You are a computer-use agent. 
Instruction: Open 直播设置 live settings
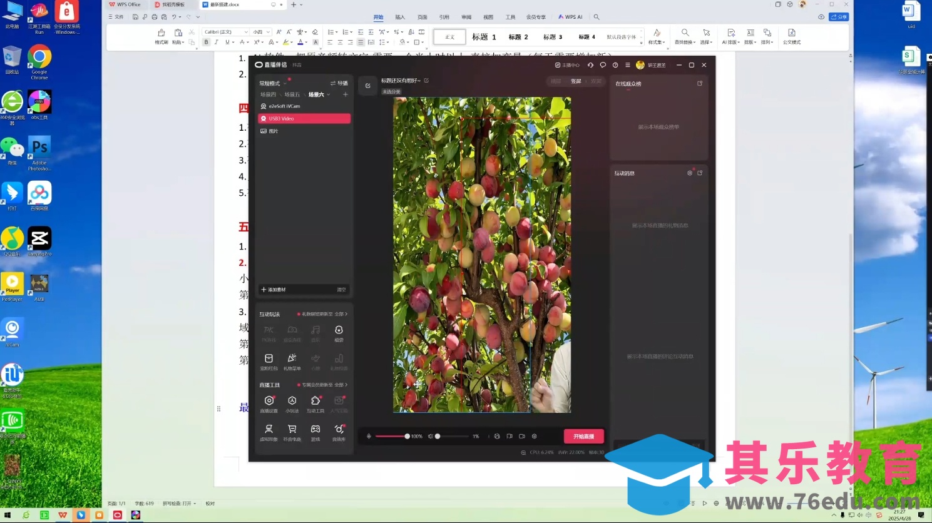tap(269, 403)
